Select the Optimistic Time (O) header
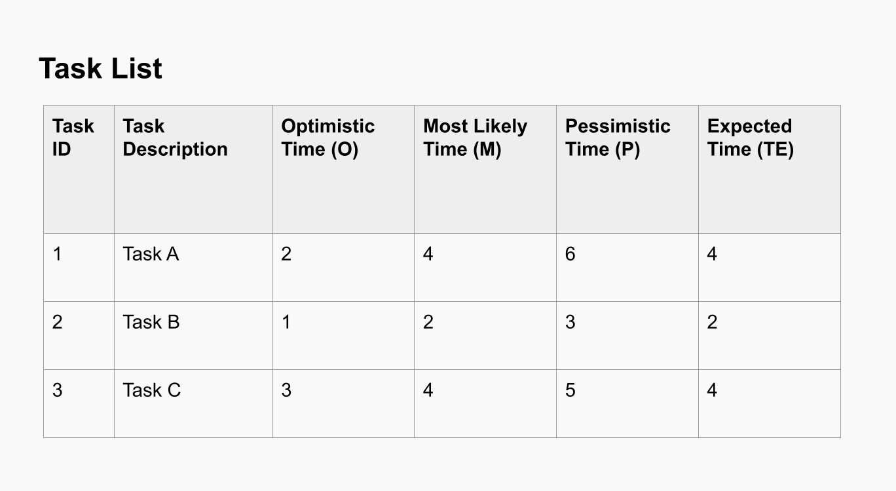 [x=327, y=137]
